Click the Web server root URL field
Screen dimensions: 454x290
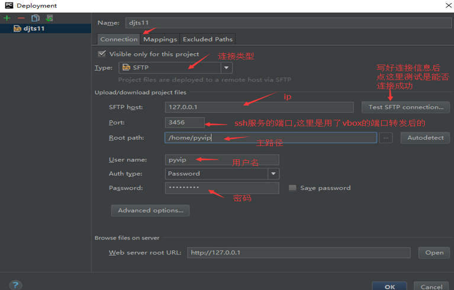click(x=299, y=253)
